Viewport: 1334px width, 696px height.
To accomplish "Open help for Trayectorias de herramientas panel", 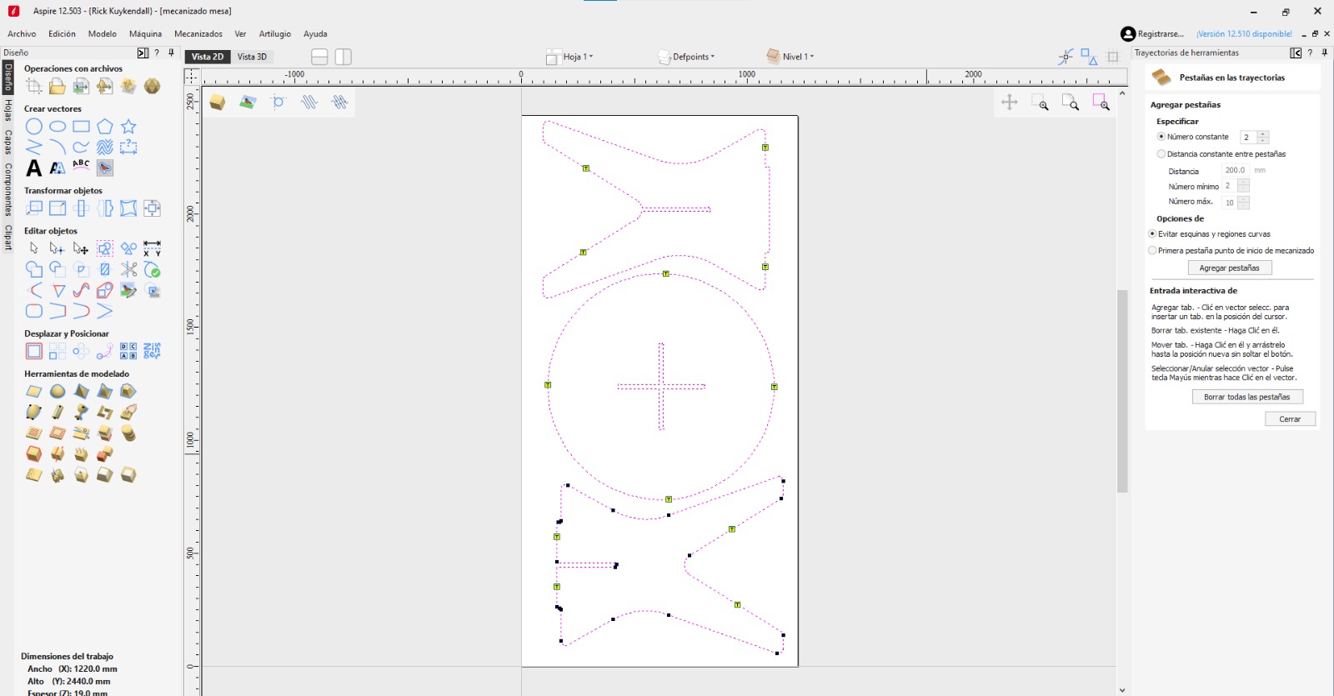I will (x=1310, y=53).
